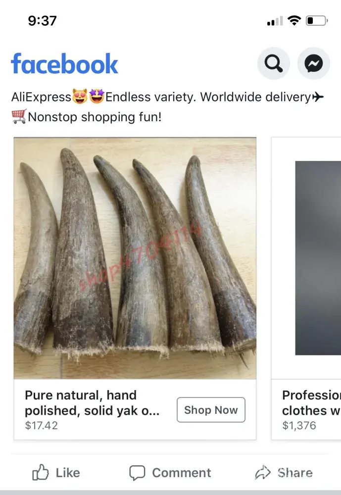Screen dimensions: 341x495
Task: Click Shop Now button for yak horns
Action: [211, 410]
